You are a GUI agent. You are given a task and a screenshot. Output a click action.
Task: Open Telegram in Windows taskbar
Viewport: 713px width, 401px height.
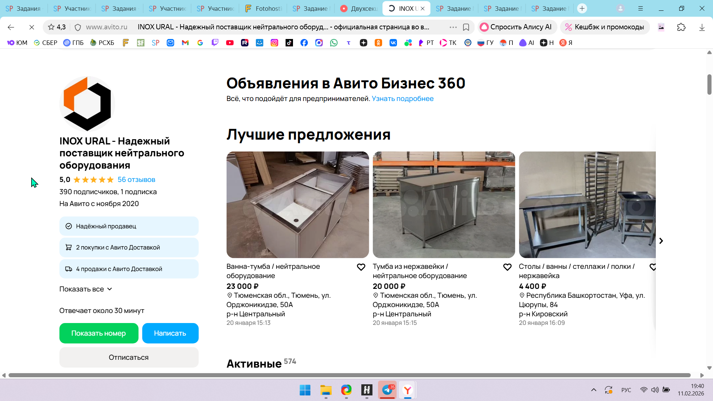[x=387, y=390]
